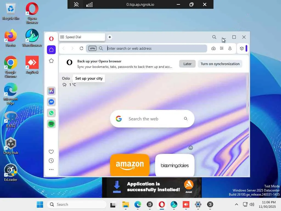Open Messenger in the Opera sidebar
Image resolution: width=281 pixels, height=211 pixels.
point(51,102)
